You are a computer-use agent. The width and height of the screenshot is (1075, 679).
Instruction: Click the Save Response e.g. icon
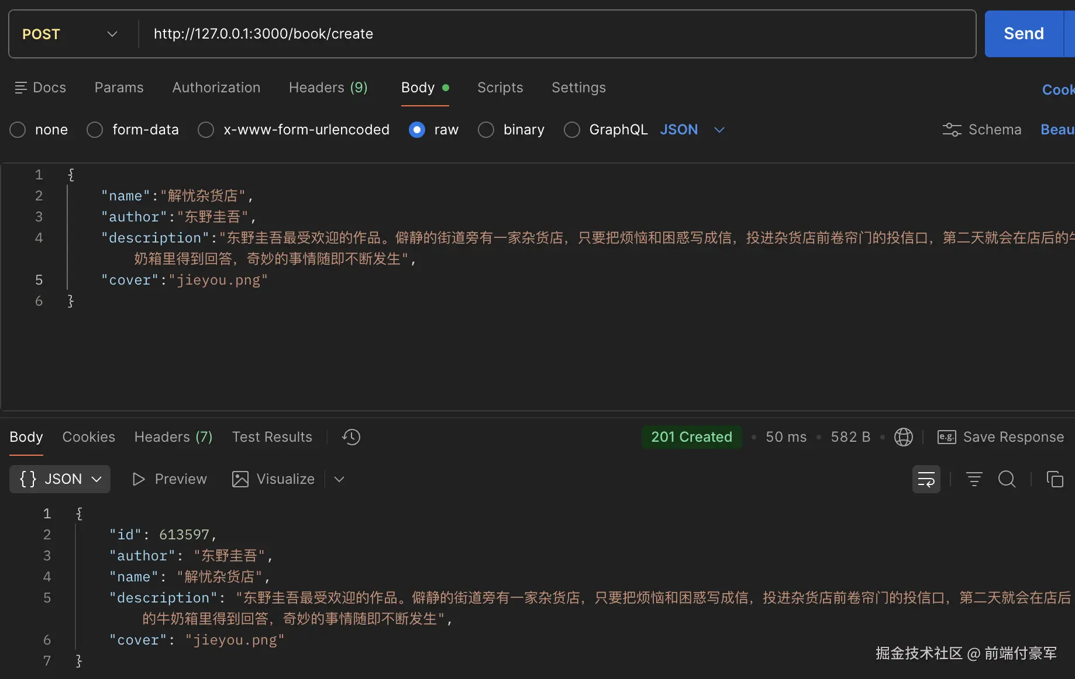(x=946, y=437)
